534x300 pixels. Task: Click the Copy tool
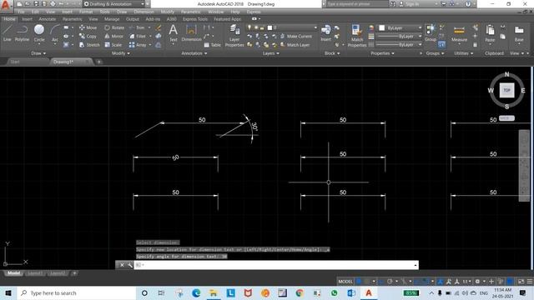(x=88, y=36)
